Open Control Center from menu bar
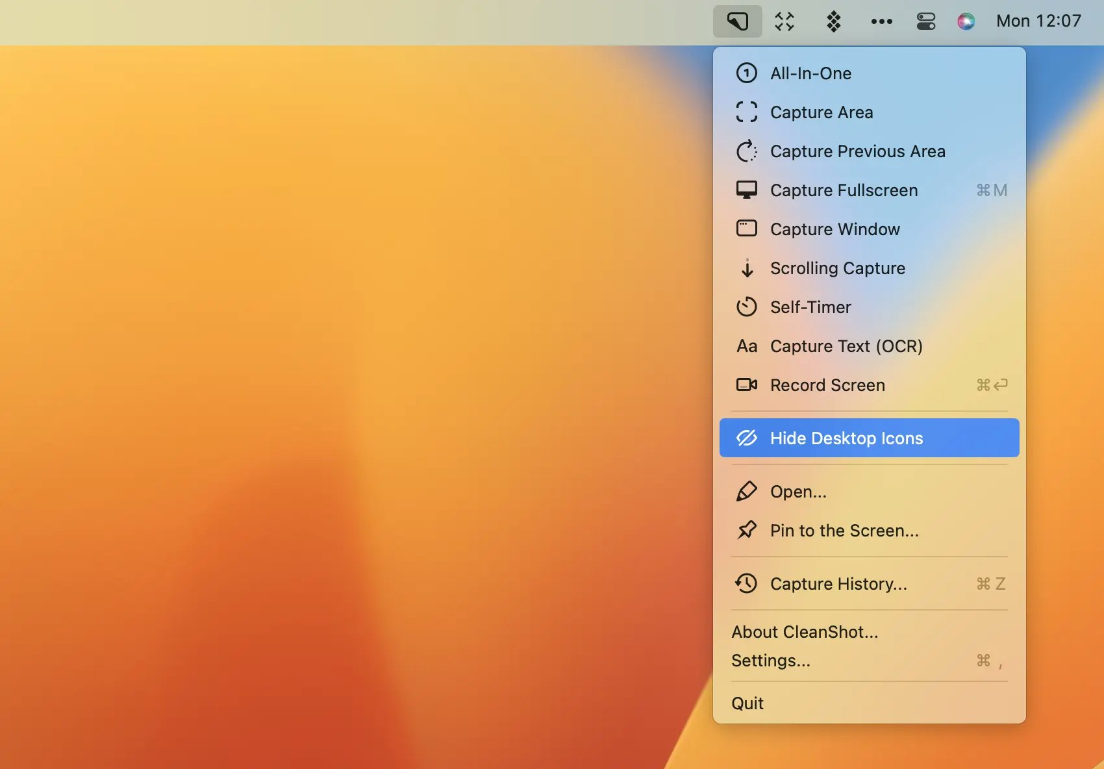 point(926,21)
